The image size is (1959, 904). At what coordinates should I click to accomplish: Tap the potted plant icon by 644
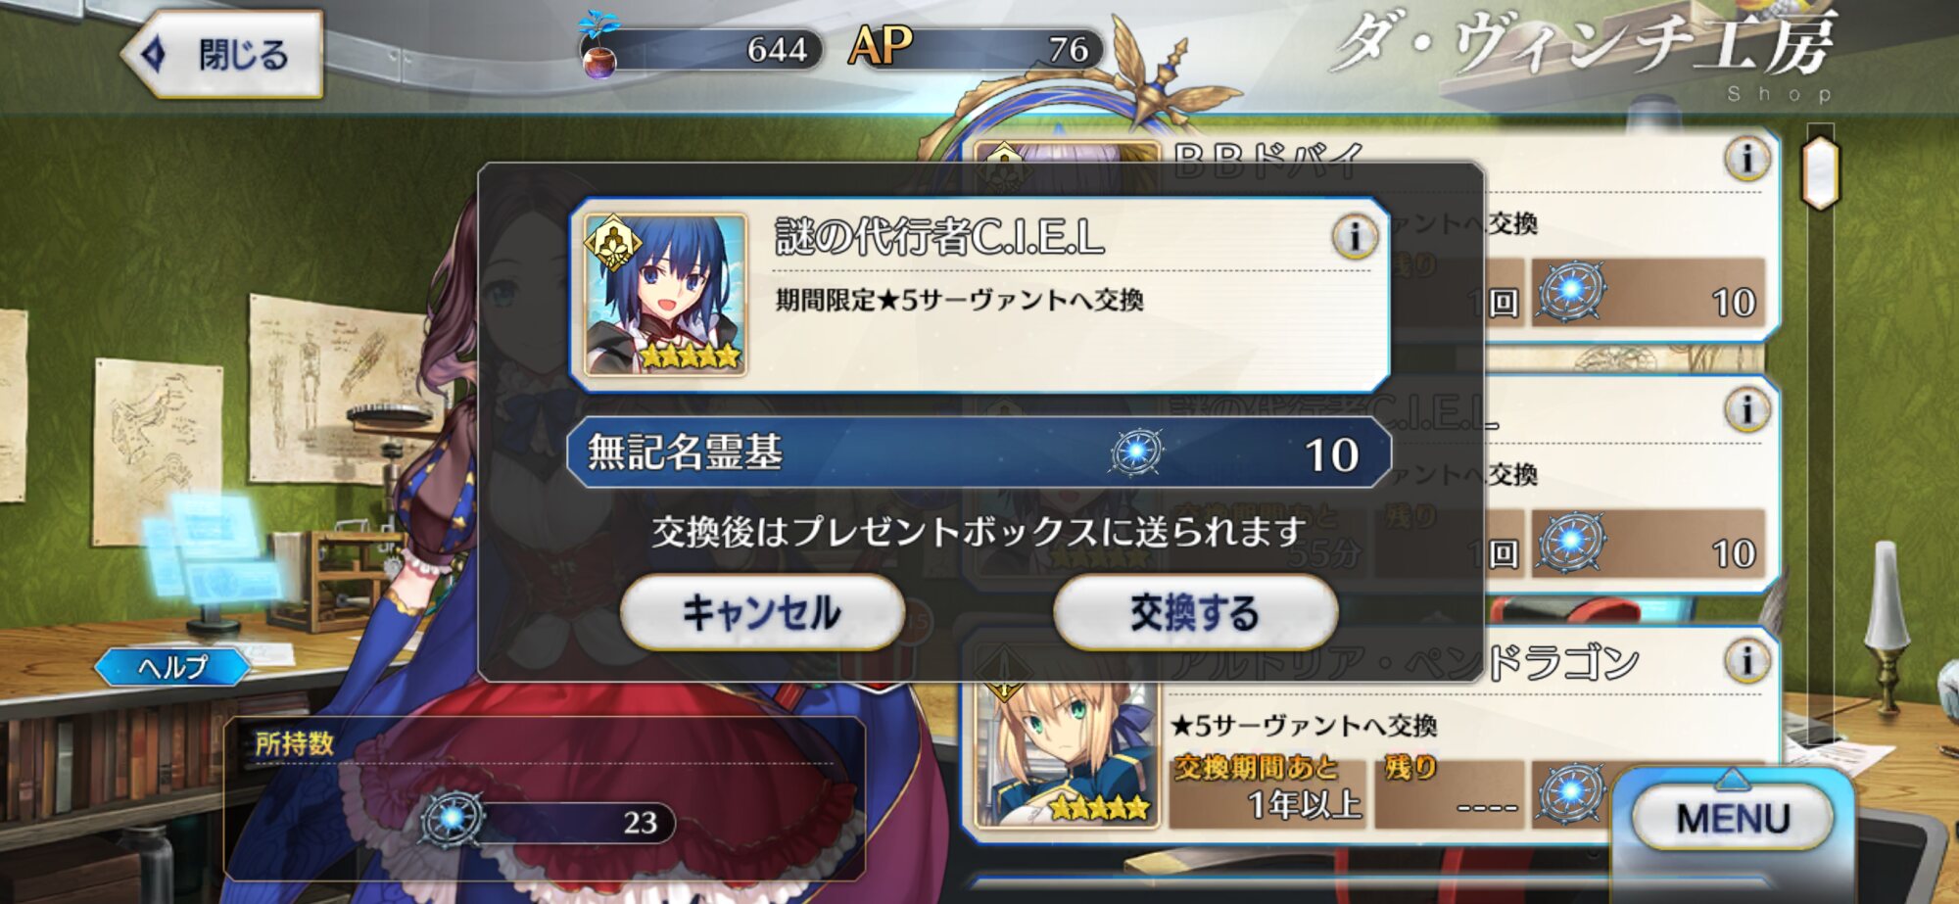[x=598, y=44]
